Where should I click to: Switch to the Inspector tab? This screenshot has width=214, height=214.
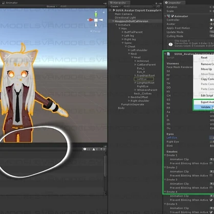tap(175, 3)
